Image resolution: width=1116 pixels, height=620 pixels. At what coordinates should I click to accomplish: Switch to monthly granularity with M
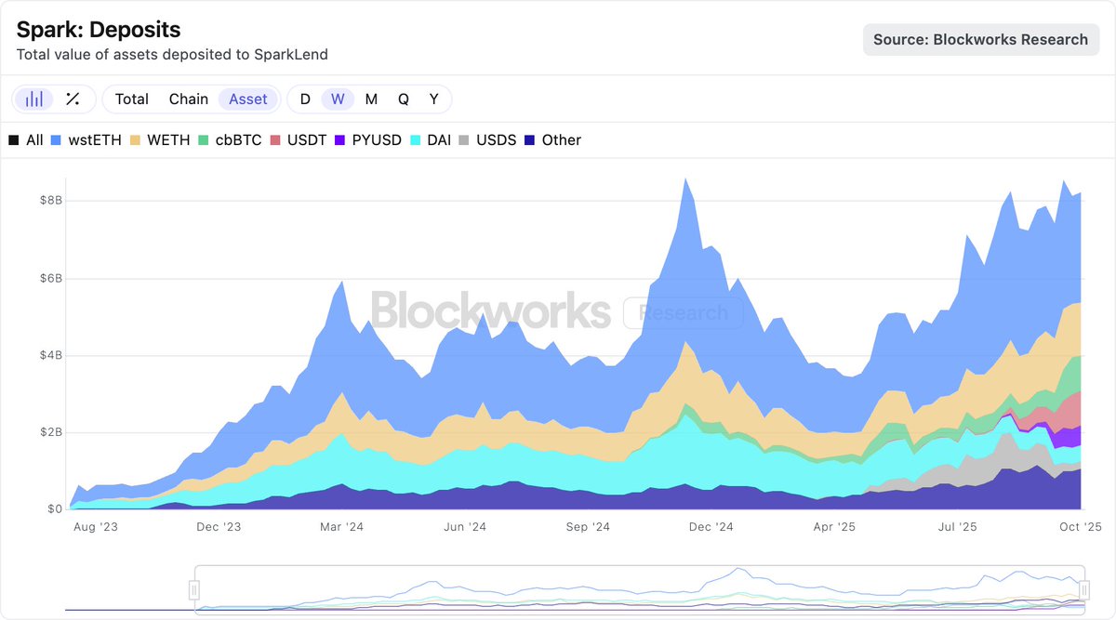[x=370, y=98]
